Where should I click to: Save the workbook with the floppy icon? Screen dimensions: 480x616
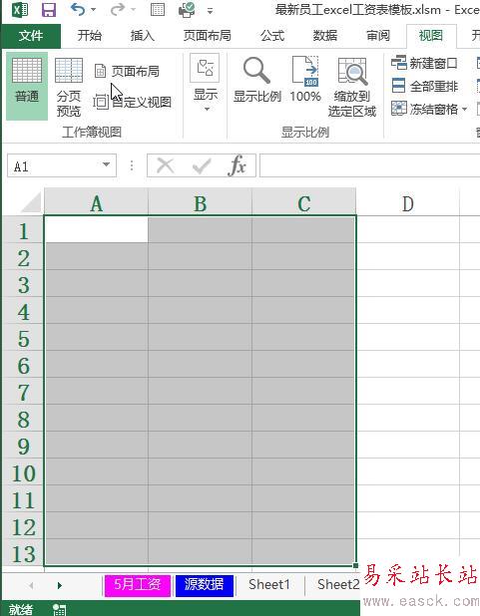click(x=49, y=9)
